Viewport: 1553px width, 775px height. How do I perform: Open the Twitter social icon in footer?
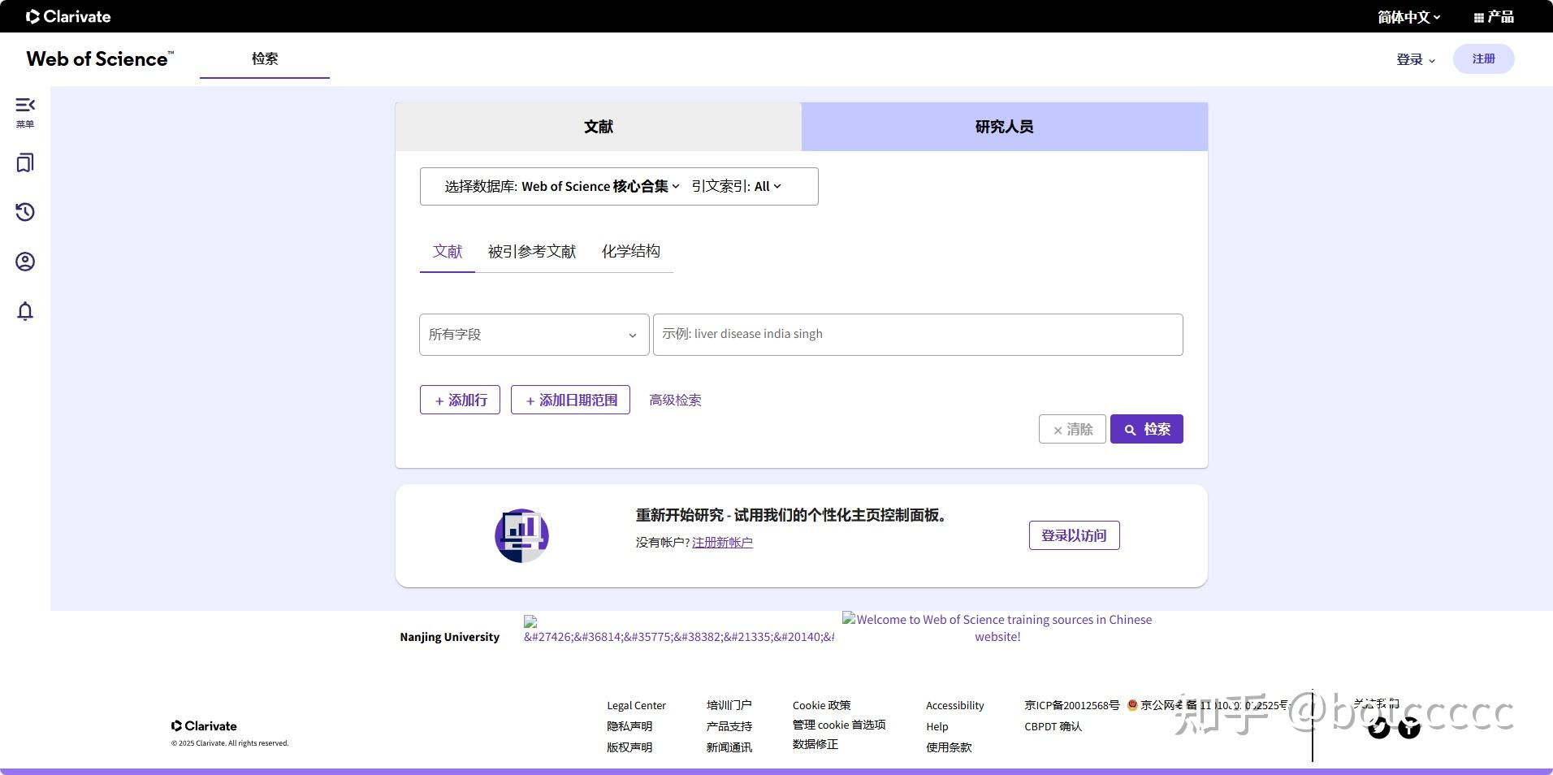point(1378,728)
